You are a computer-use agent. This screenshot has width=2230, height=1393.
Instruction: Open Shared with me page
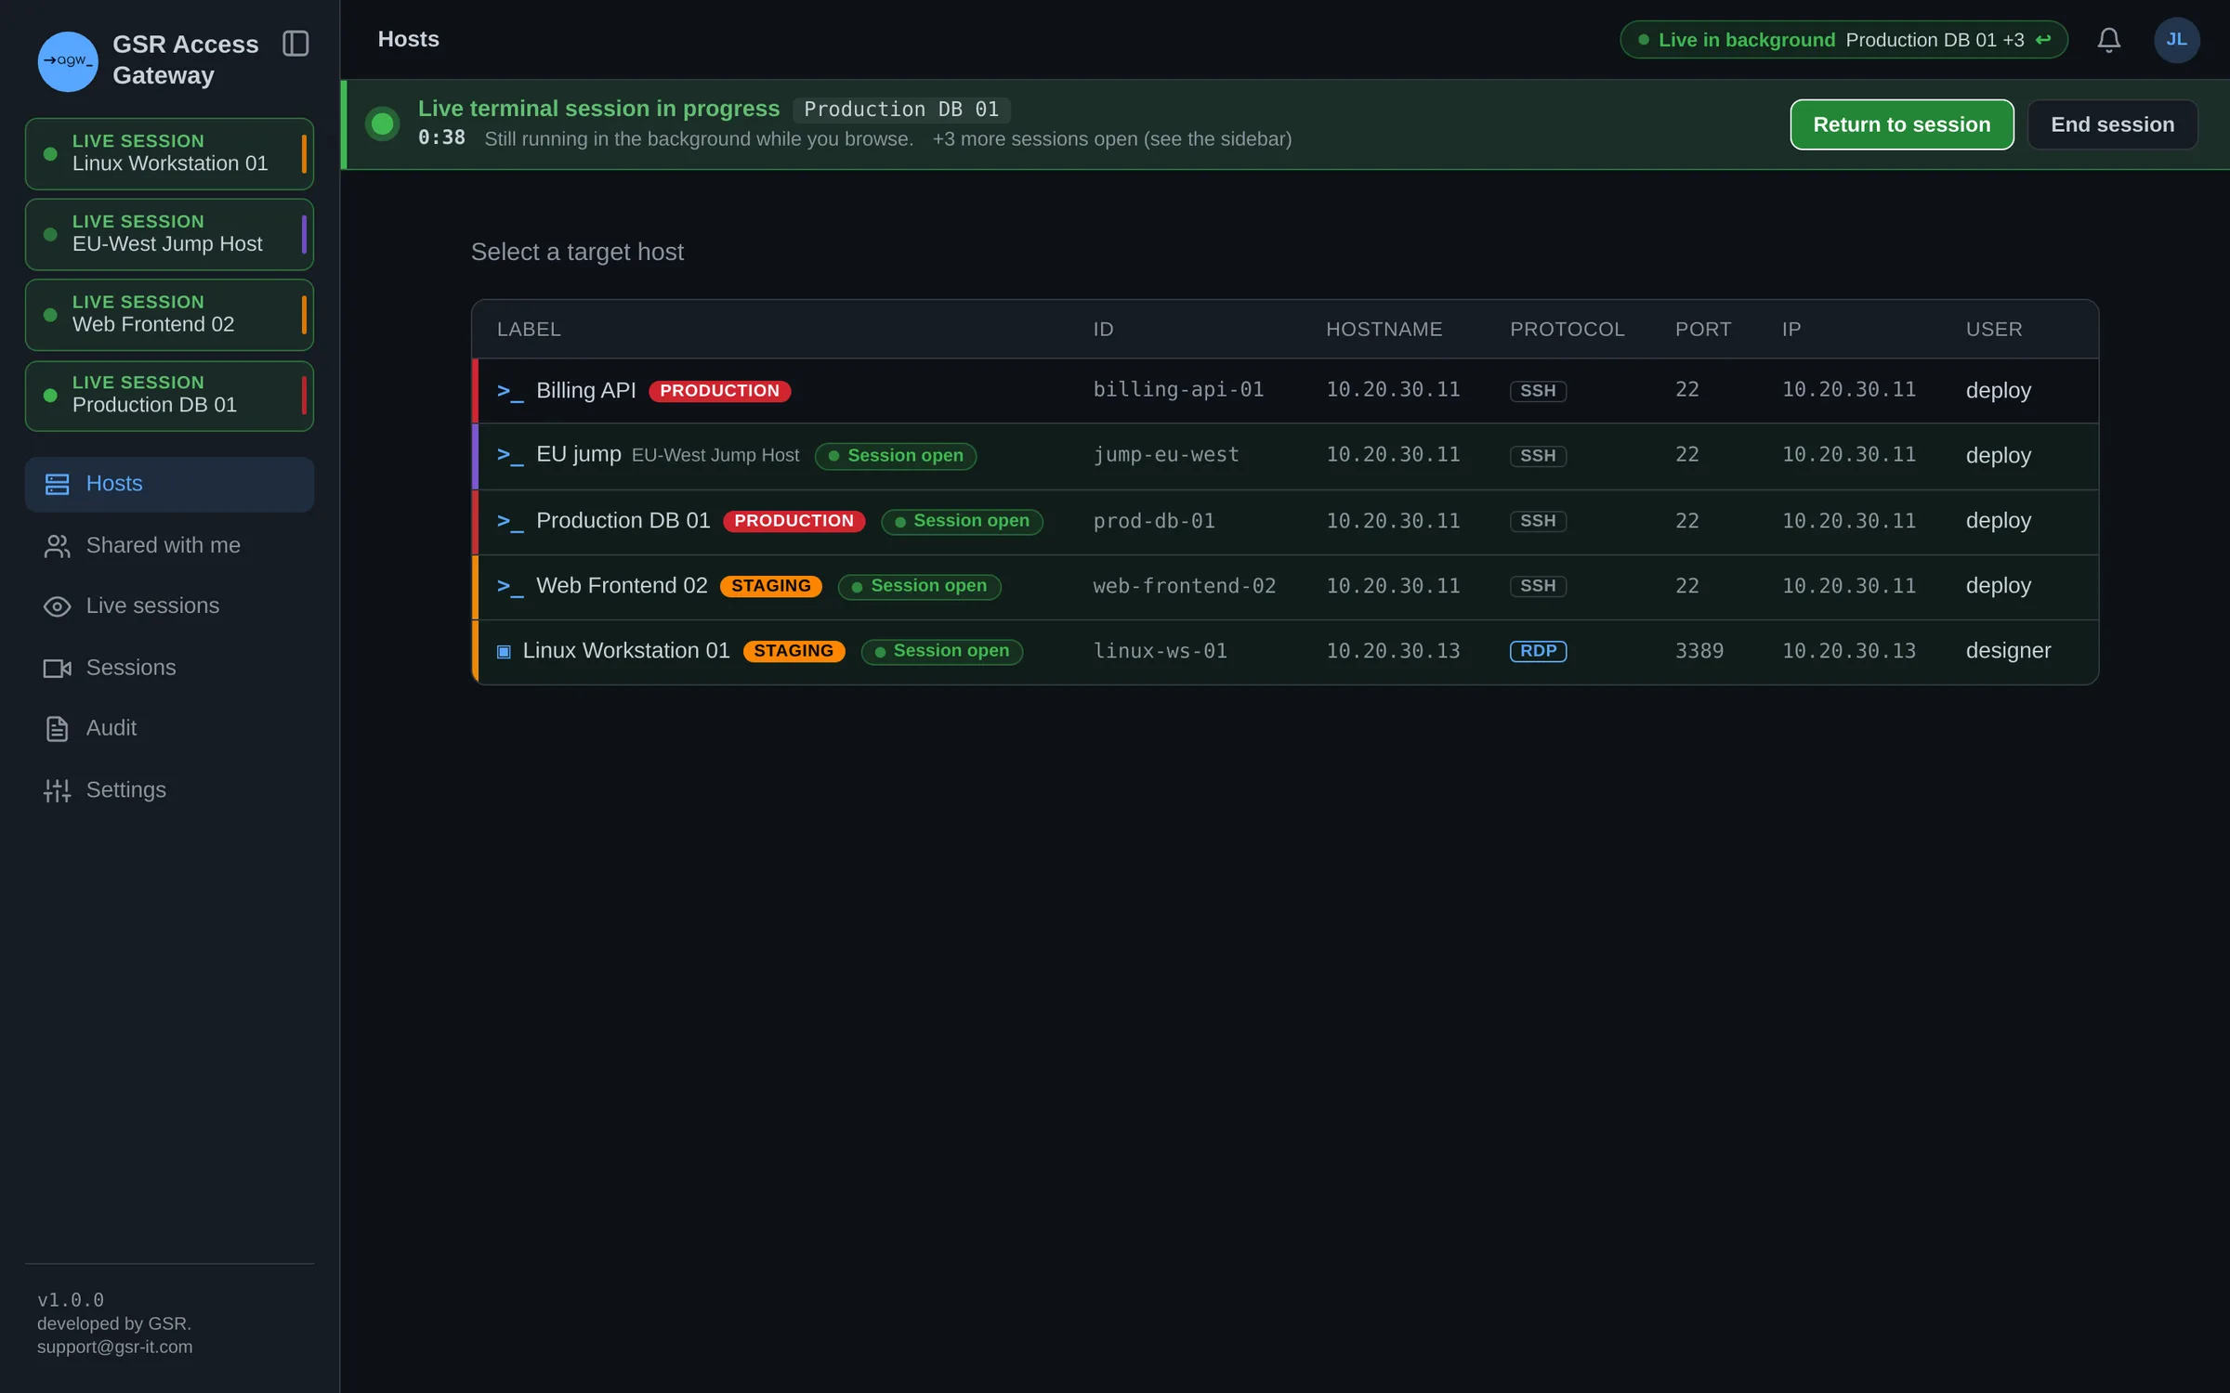[169, 546]
